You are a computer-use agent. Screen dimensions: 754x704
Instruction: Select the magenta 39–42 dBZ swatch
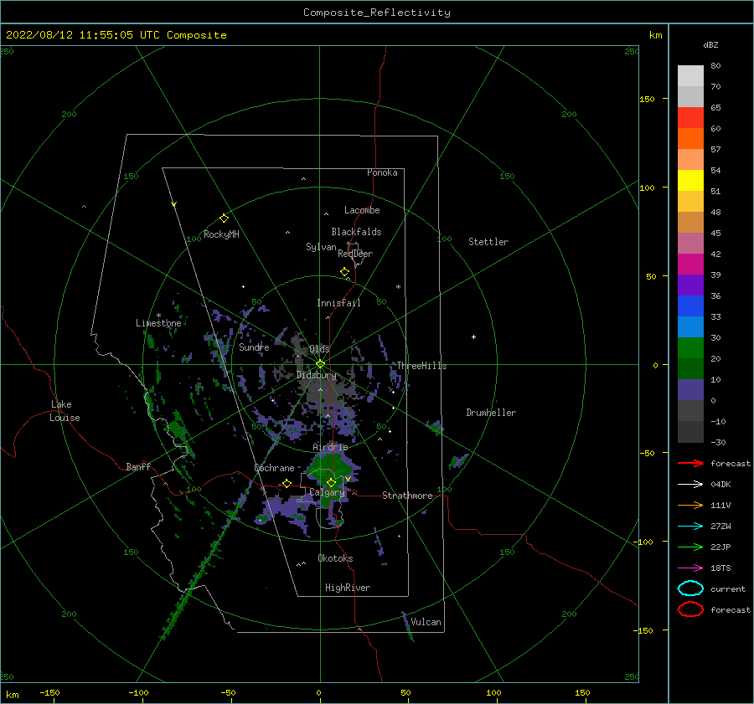coord(690,265)
